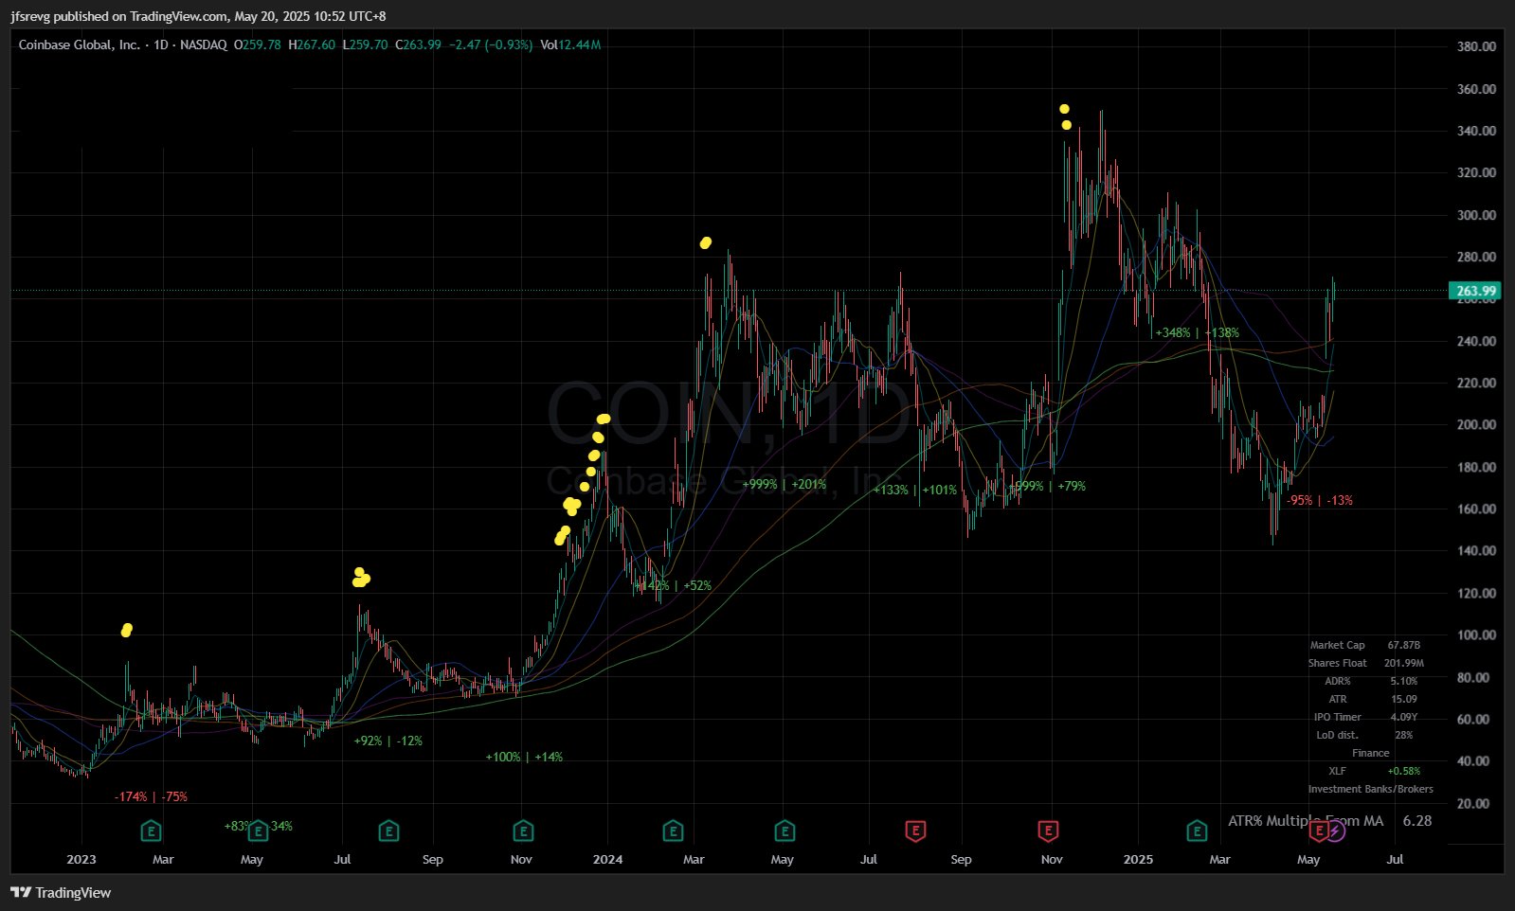
Task: Click the open value O259.78 in the header
Action: coord(258,45)
